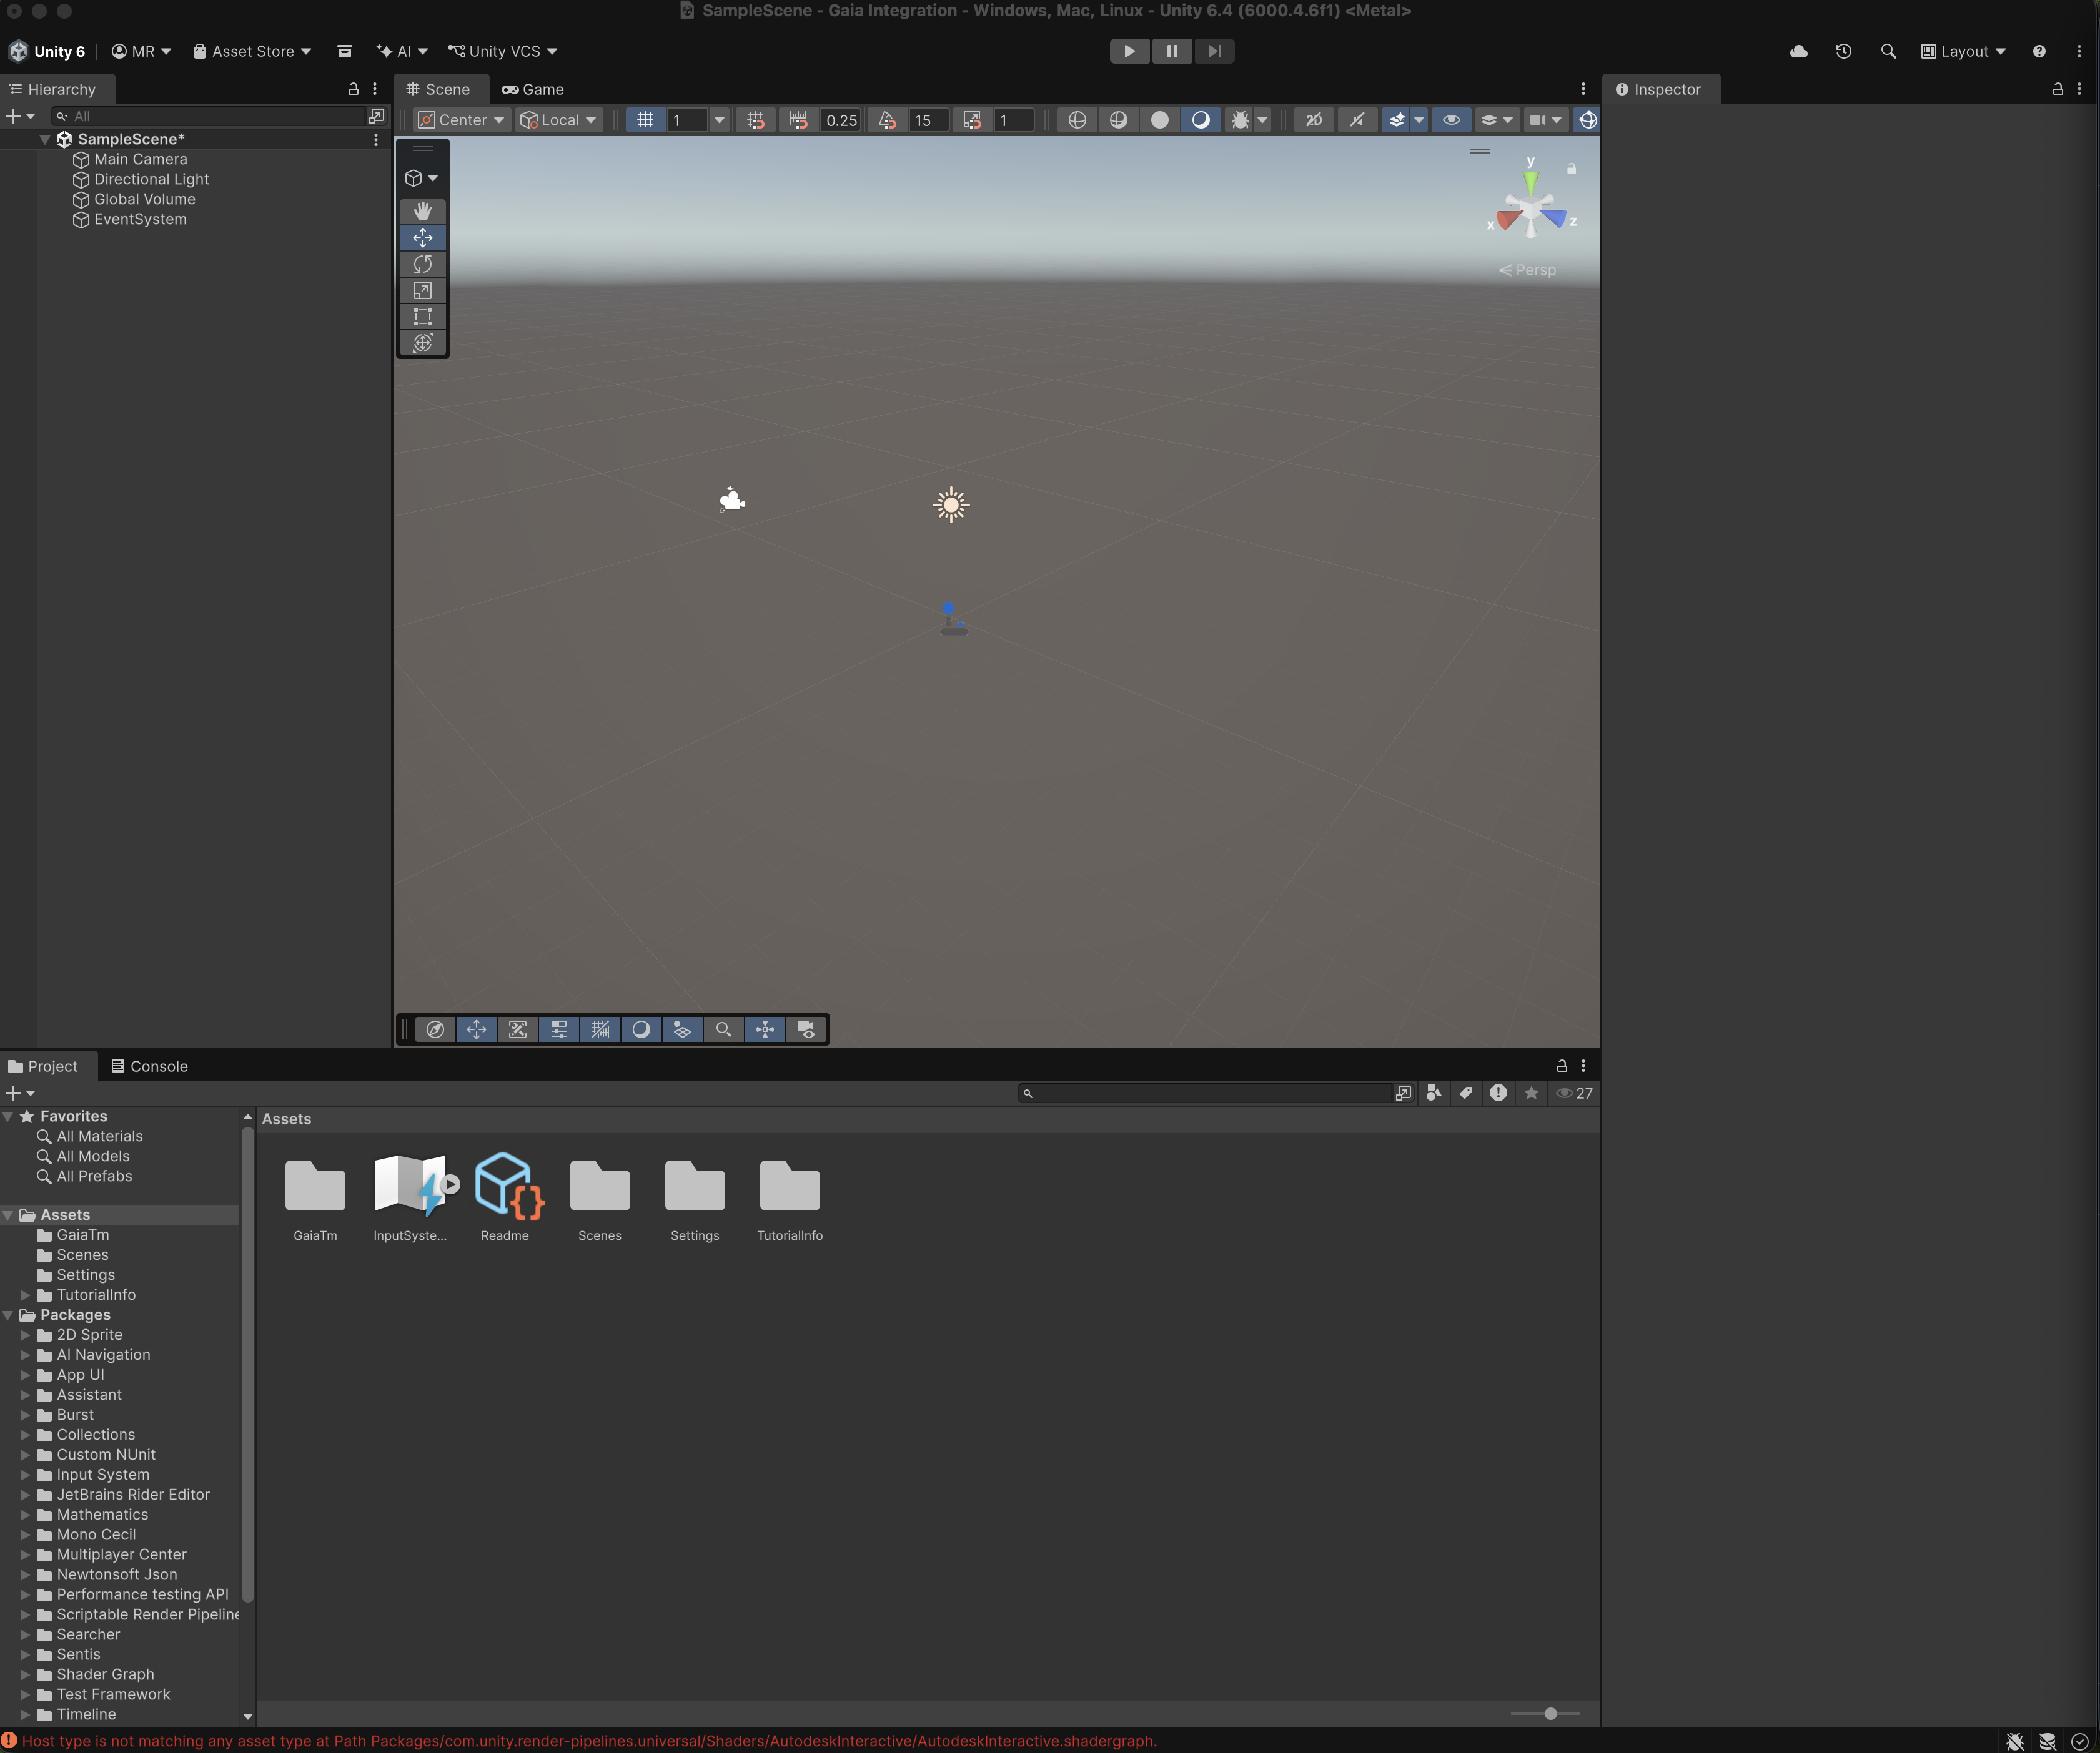Open the Unity VCS dropdown
Viewport: 2100px width, 1753px height.
(x=502, y=51)
